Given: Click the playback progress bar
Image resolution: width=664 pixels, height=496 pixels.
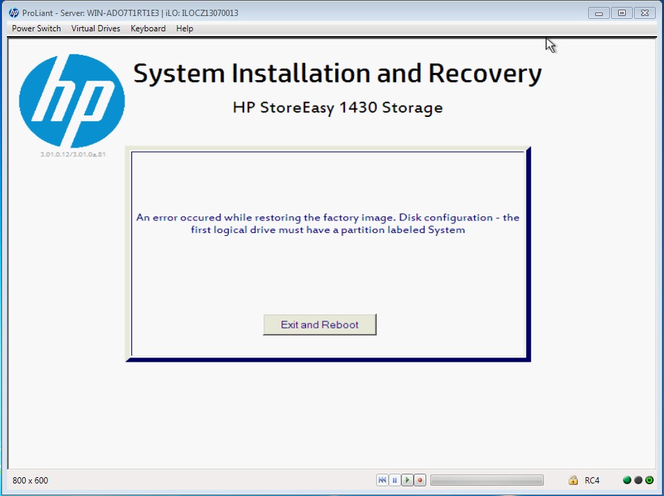Looking at the screenshot, I should (487, 480).
